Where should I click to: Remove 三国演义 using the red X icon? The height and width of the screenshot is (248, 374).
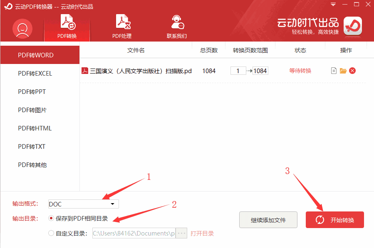click(352, 71)
